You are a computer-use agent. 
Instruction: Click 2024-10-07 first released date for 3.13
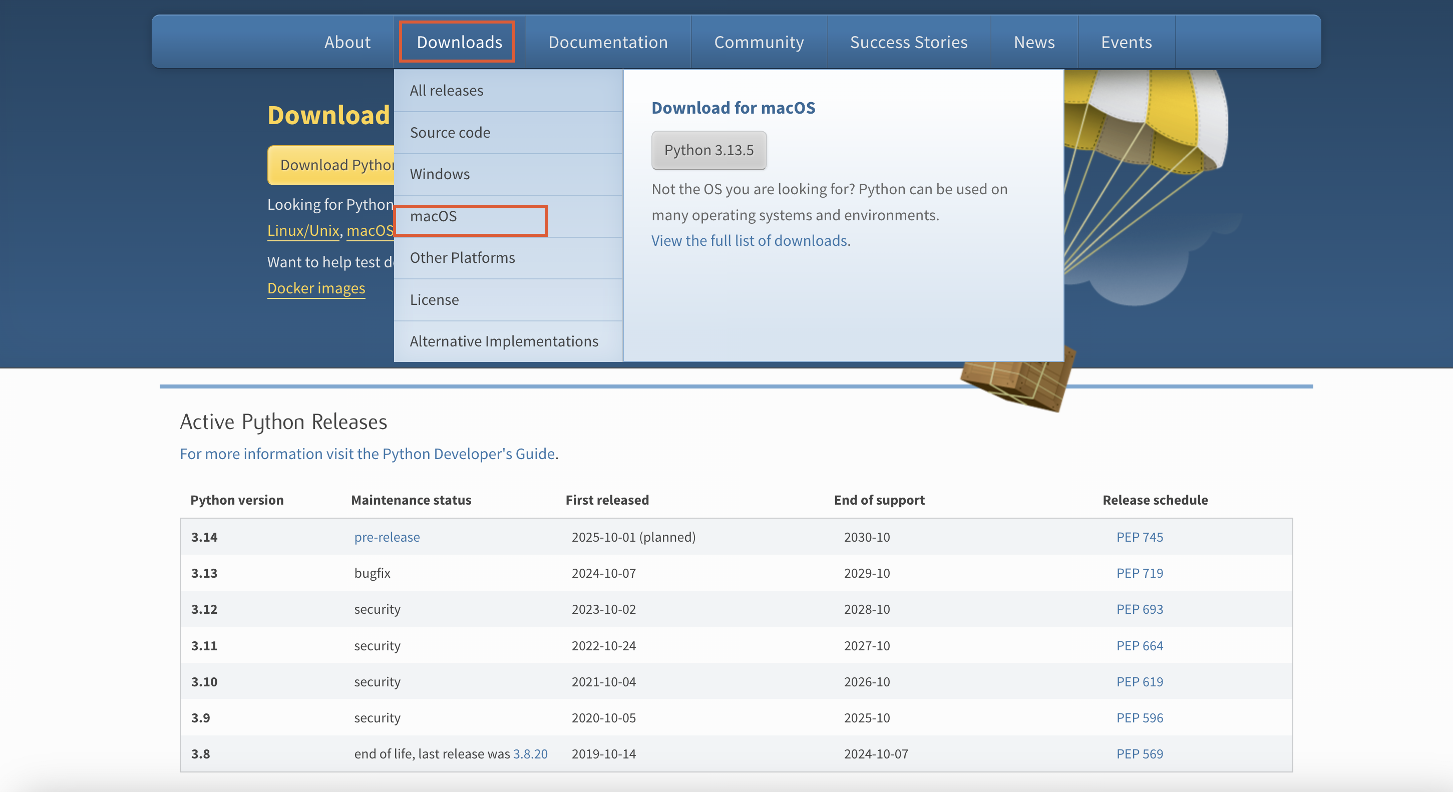(603, 573)
